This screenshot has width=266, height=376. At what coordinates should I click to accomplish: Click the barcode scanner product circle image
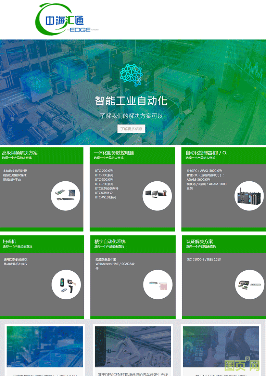click(x=66, y=284)
